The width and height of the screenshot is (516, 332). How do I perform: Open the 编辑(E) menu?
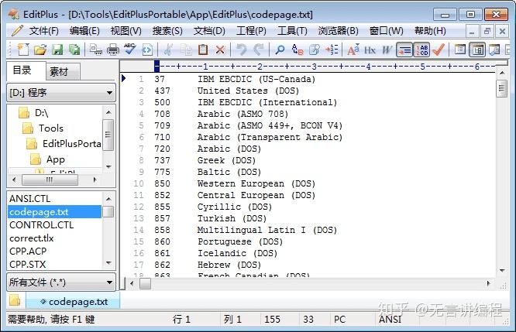(84, 31)
